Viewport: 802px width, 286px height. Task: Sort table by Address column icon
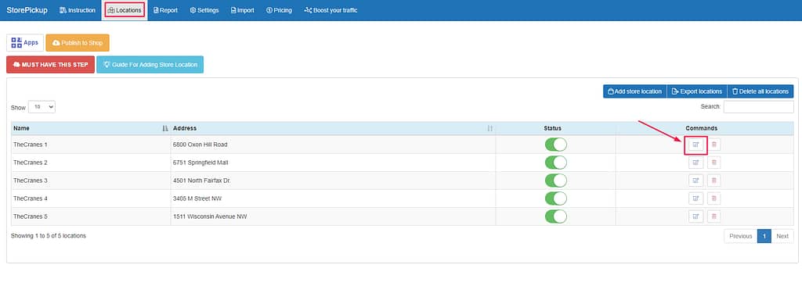coord(490,128)
